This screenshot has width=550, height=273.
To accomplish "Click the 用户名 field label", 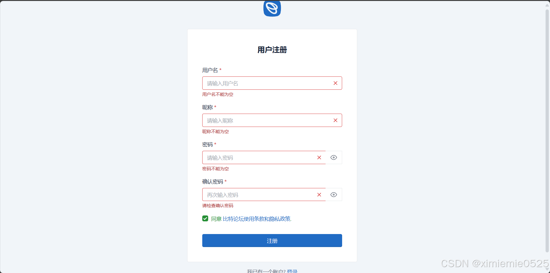I will coord(210,70).
